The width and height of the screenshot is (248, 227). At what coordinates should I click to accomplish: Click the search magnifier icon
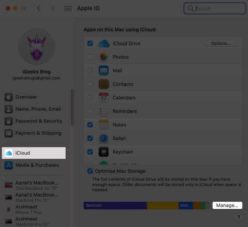[191, 8]
